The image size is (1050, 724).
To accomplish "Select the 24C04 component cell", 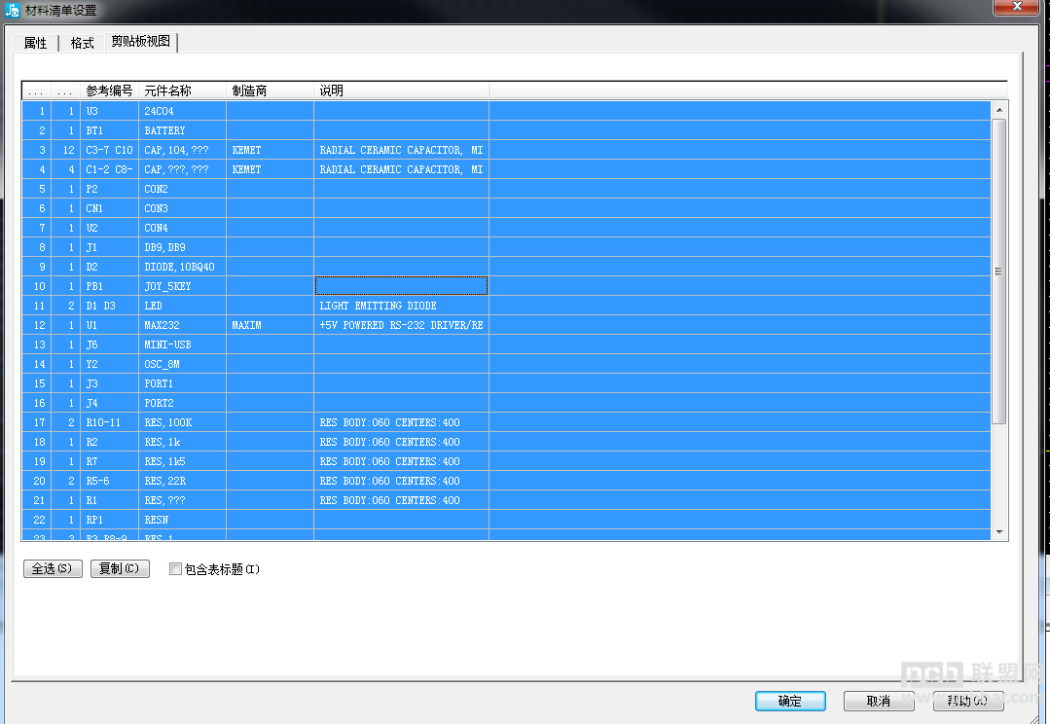I will coord(182,111).
